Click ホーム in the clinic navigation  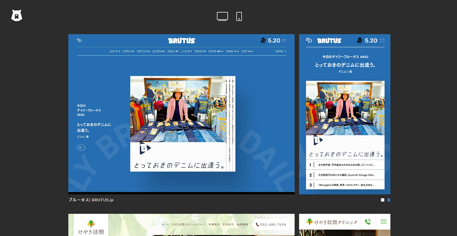[165, 225]
